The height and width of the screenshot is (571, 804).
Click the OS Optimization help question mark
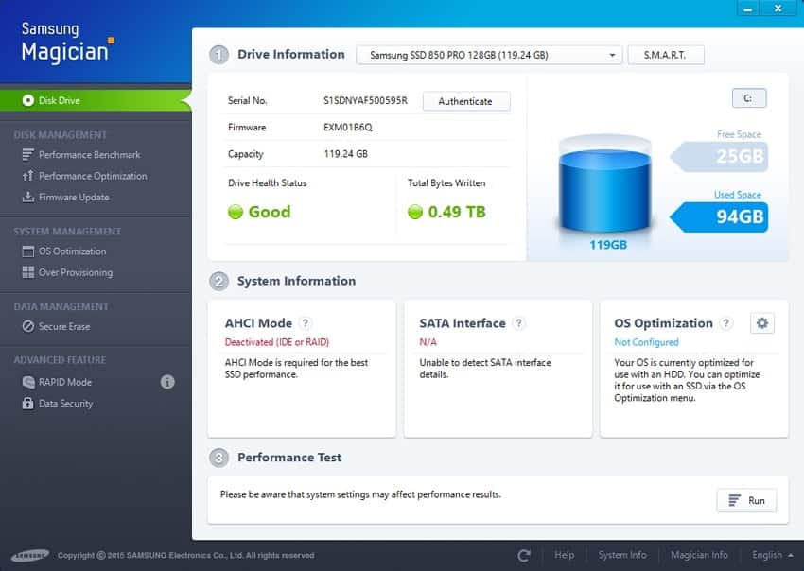click(725, 323)
